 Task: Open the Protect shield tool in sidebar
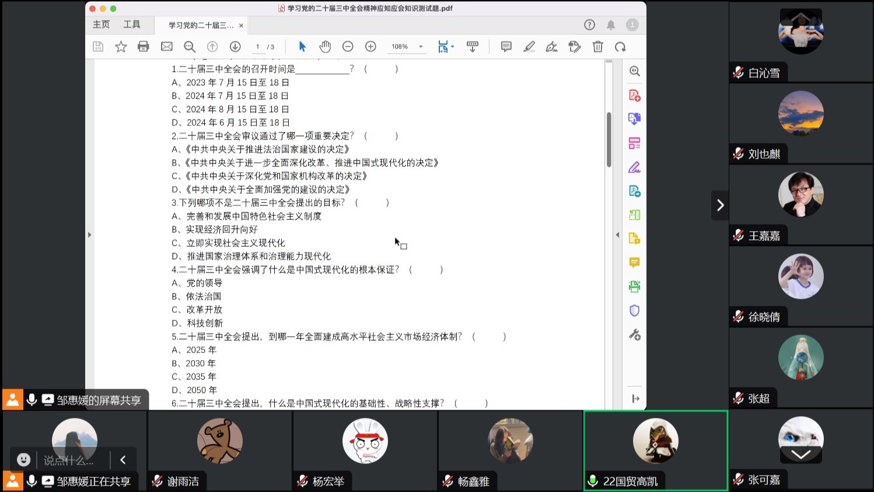click(x=634, y=310)
